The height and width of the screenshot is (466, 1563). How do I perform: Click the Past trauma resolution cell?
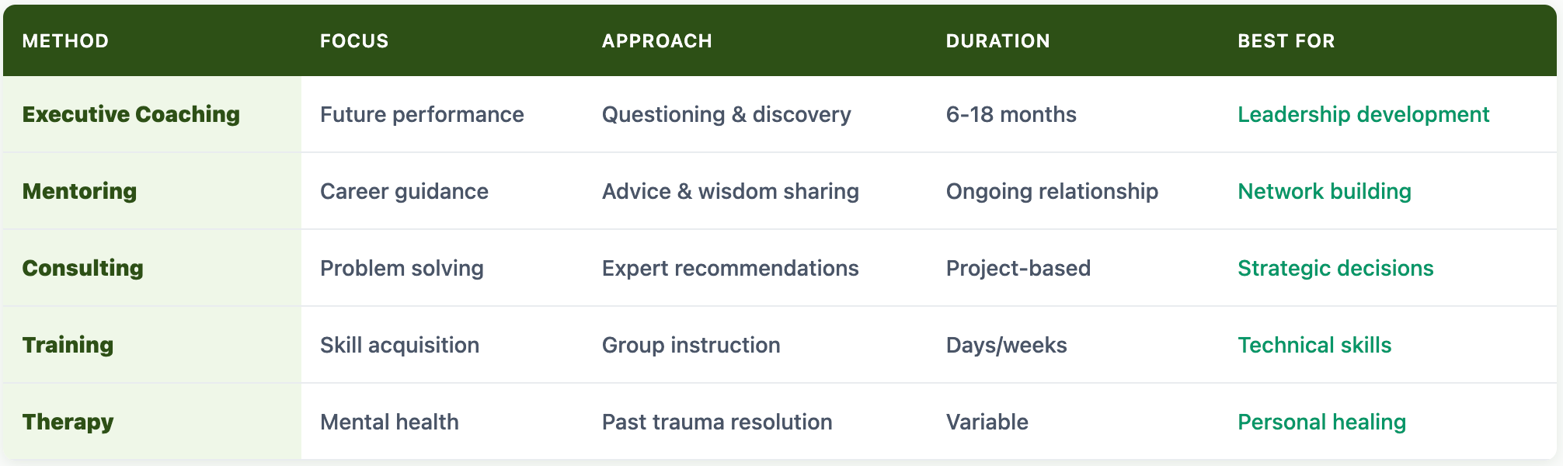click(x=717, y=422)
